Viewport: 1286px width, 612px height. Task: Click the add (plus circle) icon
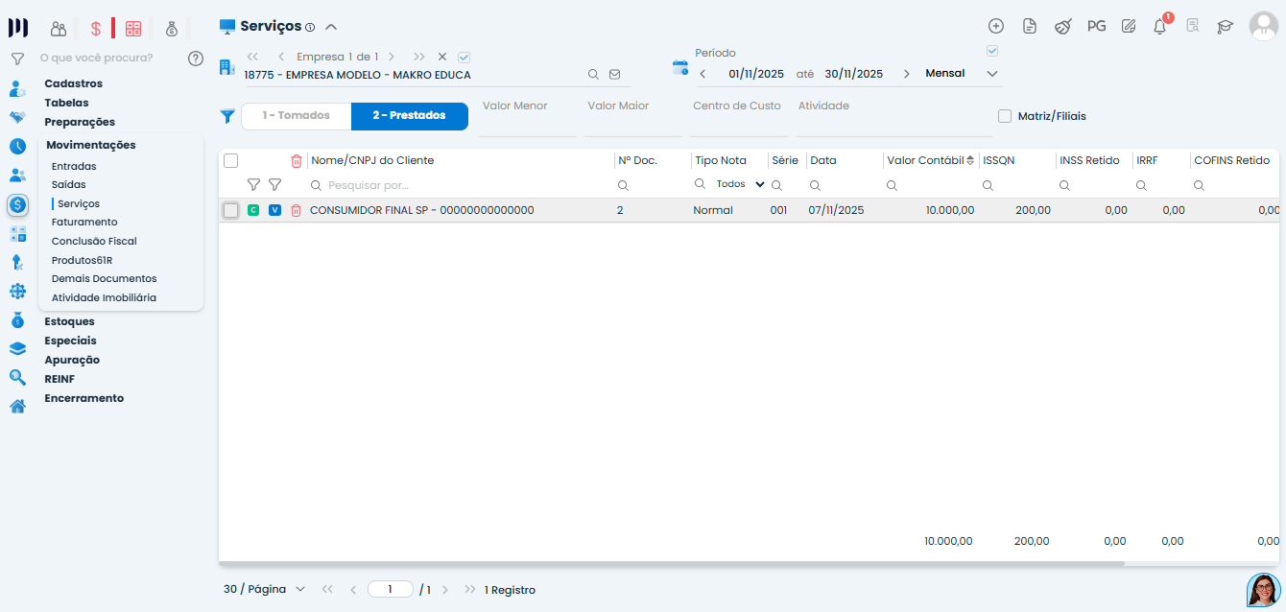(x=996, y=26)
